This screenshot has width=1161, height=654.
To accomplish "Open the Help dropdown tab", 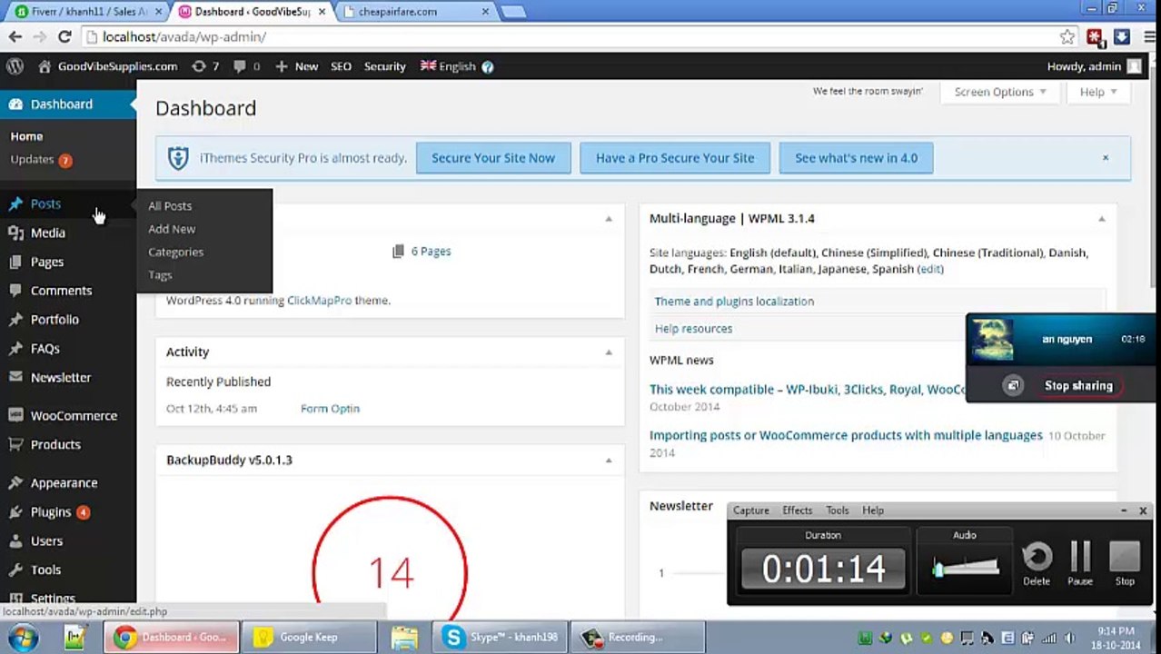I will point(1098,92).
